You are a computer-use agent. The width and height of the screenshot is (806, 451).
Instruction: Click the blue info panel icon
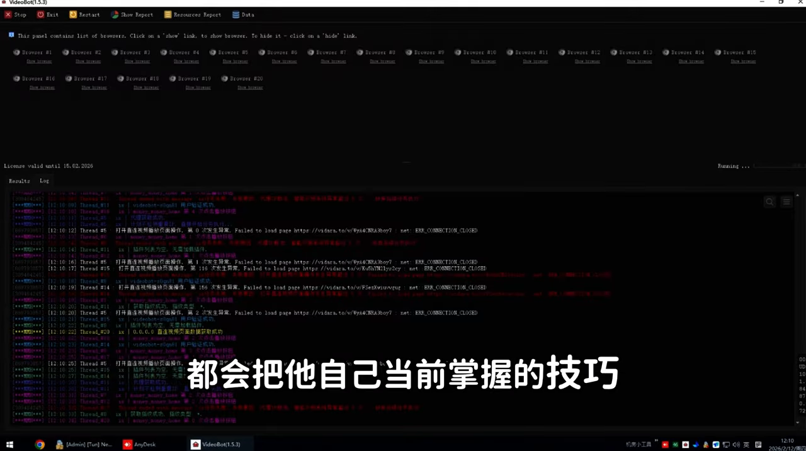click(11, 35)
